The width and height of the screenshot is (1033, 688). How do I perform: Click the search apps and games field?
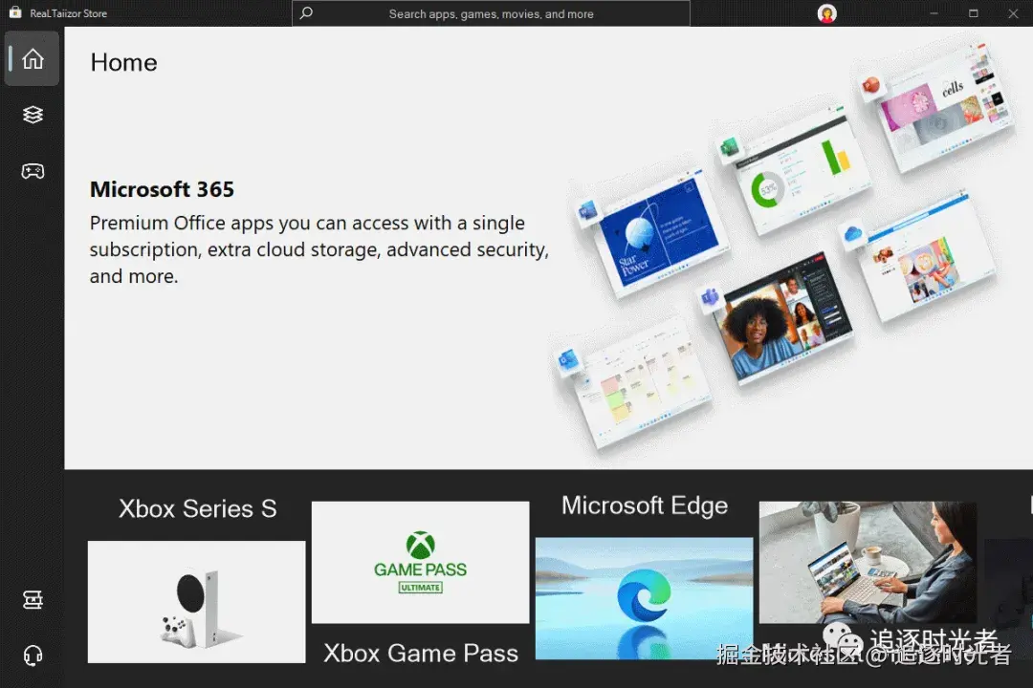pyautogui.click(x=491, y=13)
